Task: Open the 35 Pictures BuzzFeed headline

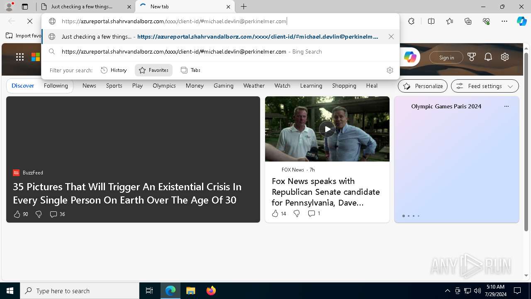Action: pyautogui.click(x=127, y=194)
